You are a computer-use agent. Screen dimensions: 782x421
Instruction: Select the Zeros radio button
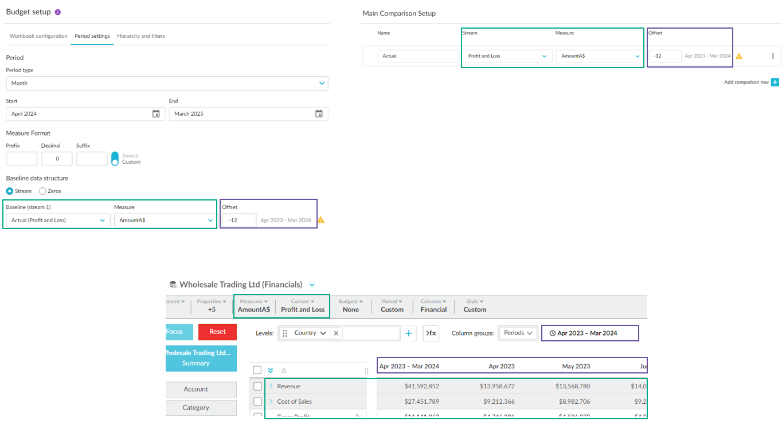pos(42,191)
